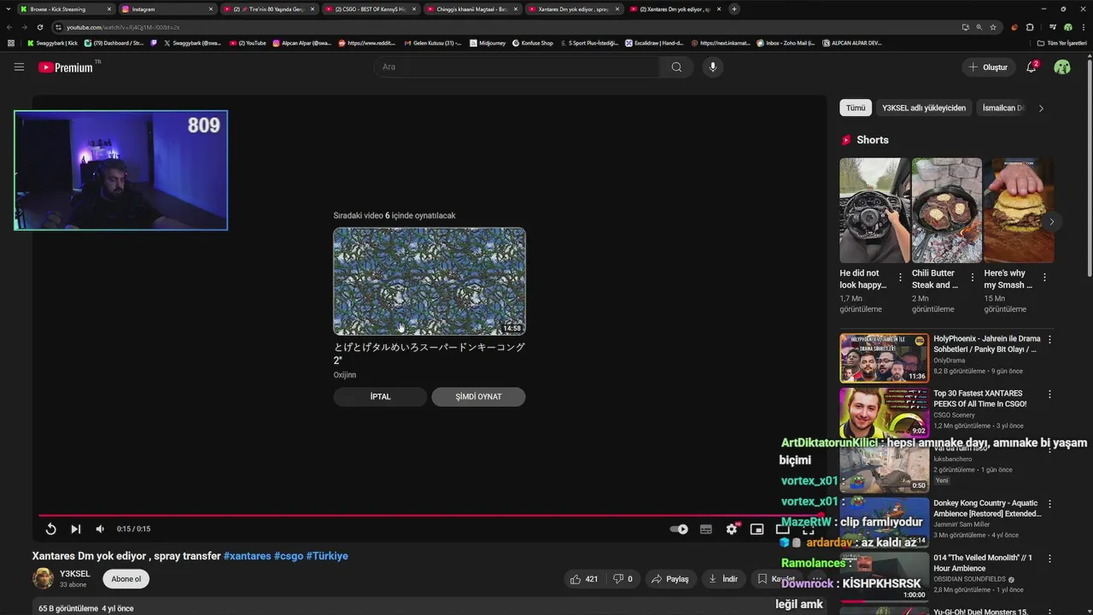Open the account avatar menu
Viewport: 1093px width, 615px height.
click(x=1062, y=67)
